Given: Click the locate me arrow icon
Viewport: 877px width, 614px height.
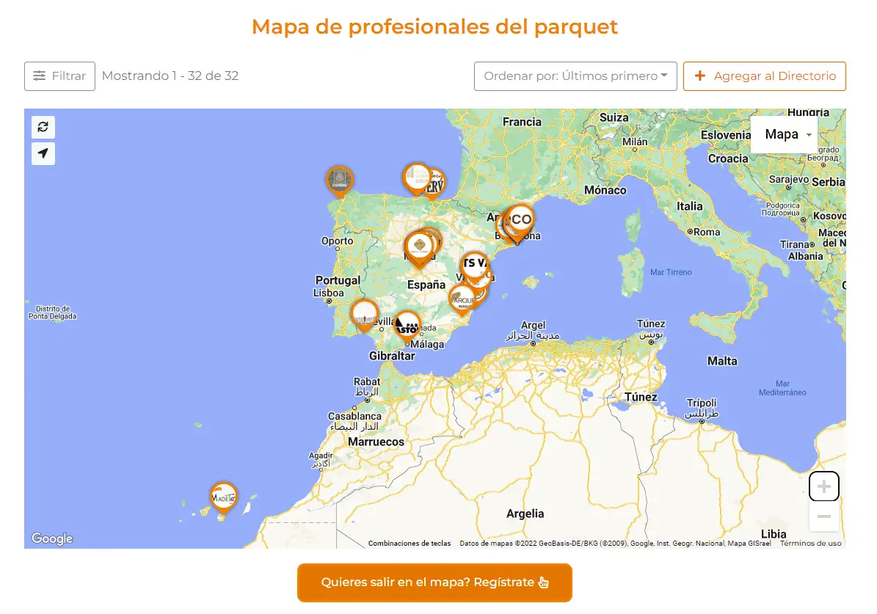Looking at the screenshot, I should (43, 153).
